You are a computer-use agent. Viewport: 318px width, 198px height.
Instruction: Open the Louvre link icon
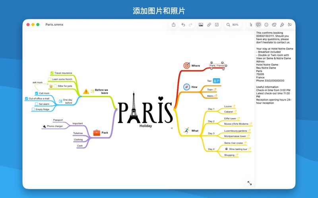(x=234, y=106)
